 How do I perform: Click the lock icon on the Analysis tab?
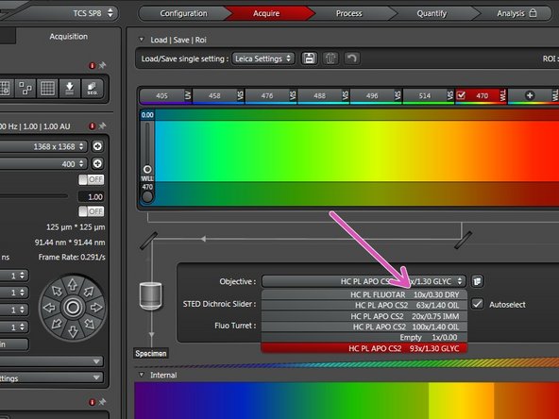pyautogui.click(x=533, y=13)
